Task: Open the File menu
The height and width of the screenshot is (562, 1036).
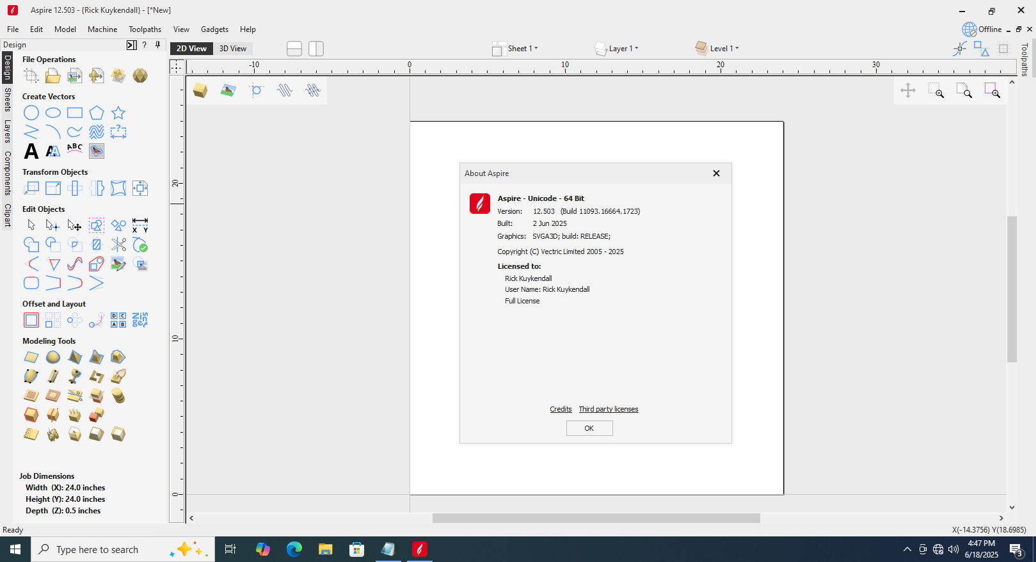Action: 13,29
